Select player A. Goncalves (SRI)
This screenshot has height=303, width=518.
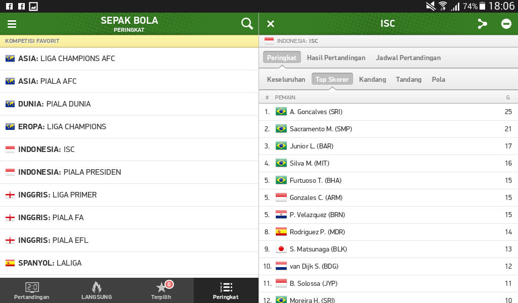pyautogui.click(x=388, y=112)
